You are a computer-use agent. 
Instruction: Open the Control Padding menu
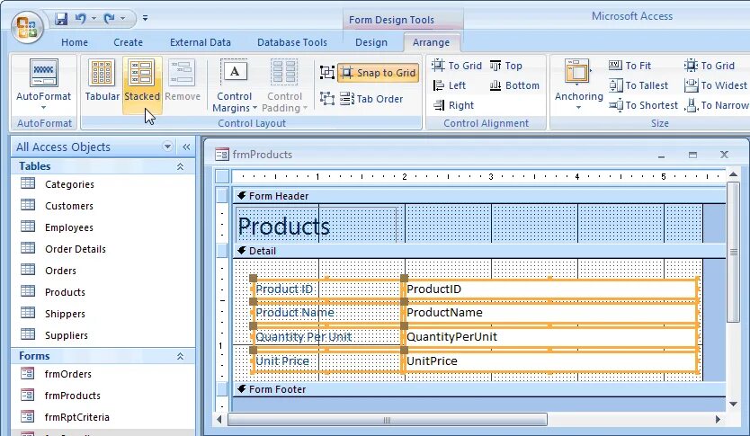point(284,85)
